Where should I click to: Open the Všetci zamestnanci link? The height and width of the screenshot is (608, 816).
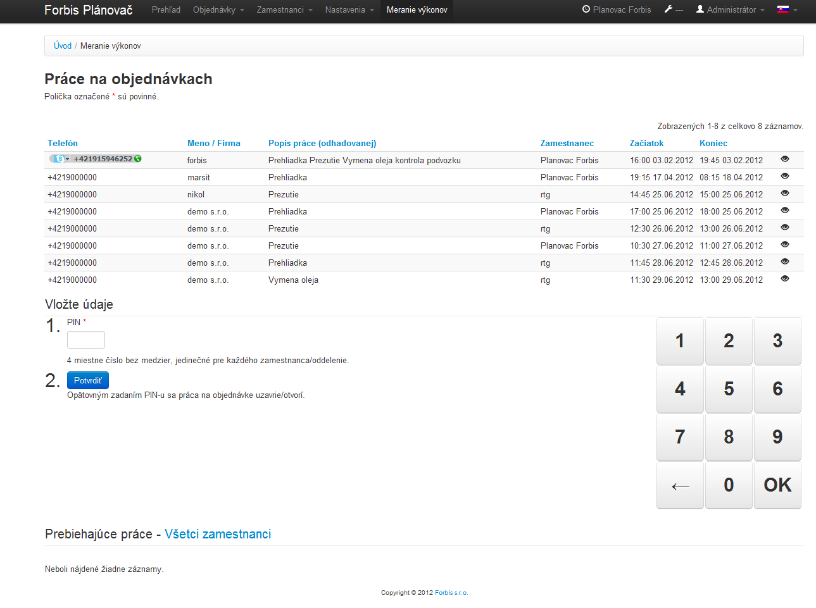point(218,534)
